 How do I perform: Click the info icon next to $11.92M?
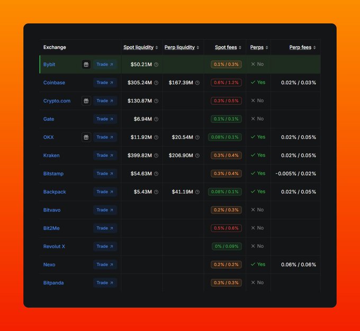[x=156, y=137]
